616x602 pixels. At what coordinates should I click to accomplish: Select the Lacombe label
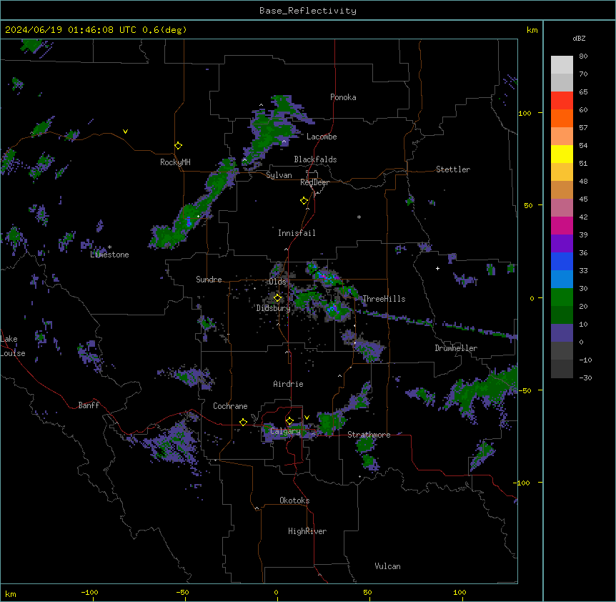[322, 137]
